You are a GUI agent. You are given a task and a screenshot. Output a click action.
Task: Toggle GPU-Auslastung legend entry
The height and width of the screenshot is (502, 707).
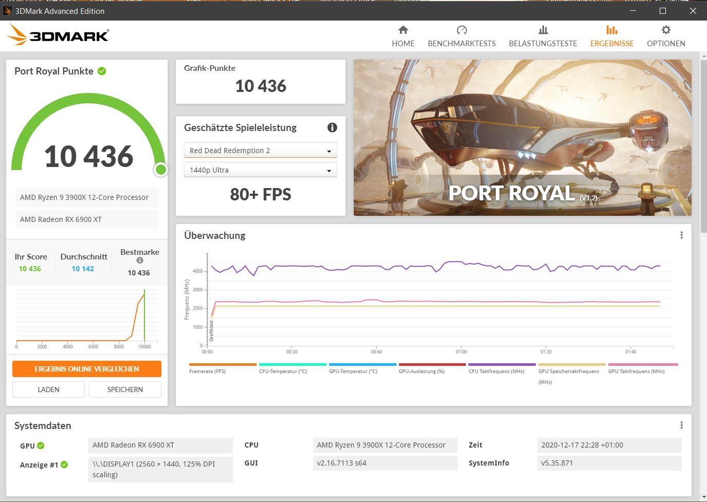(432, 368)
